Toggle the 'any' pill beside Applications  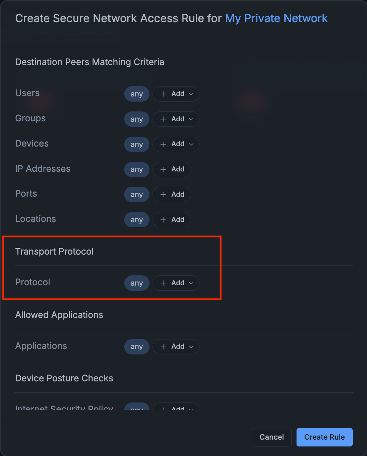[137, 347]
